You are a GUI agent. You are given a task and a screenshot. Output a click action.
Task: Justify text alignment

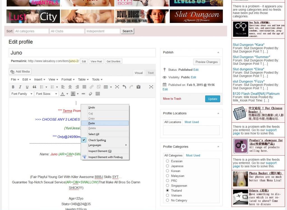pos(84,87)
